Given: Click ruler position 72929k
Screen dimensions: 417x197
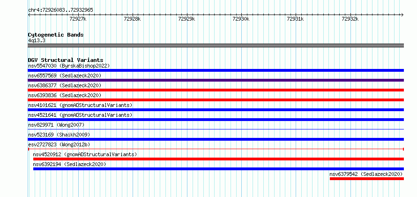Looking at the screenshot, I should [x=186, y=19].
